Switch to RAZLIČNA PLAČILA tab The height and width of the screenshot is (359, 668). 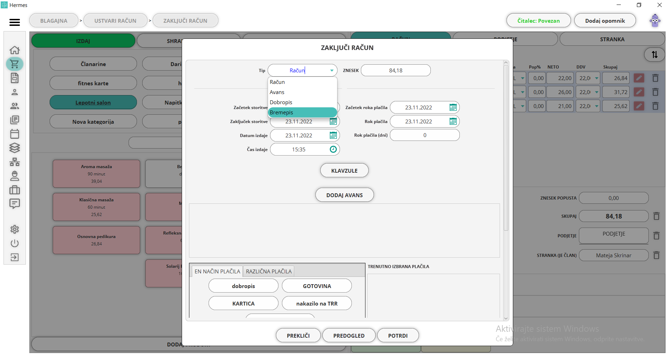coord(269,272)
